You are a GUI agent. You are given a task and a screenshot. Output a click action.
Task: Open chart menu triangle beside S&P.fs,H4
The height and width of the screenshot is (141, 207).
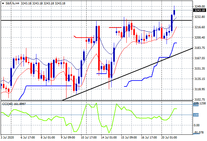[3, 3]
